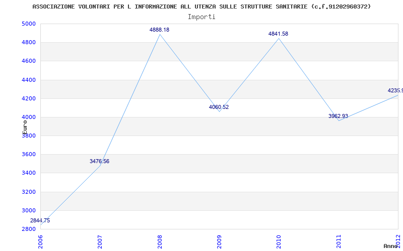This screenshot has height=251, width=403.
Task: Click y-axis tick 5000
Action: (x=28, y=24)
